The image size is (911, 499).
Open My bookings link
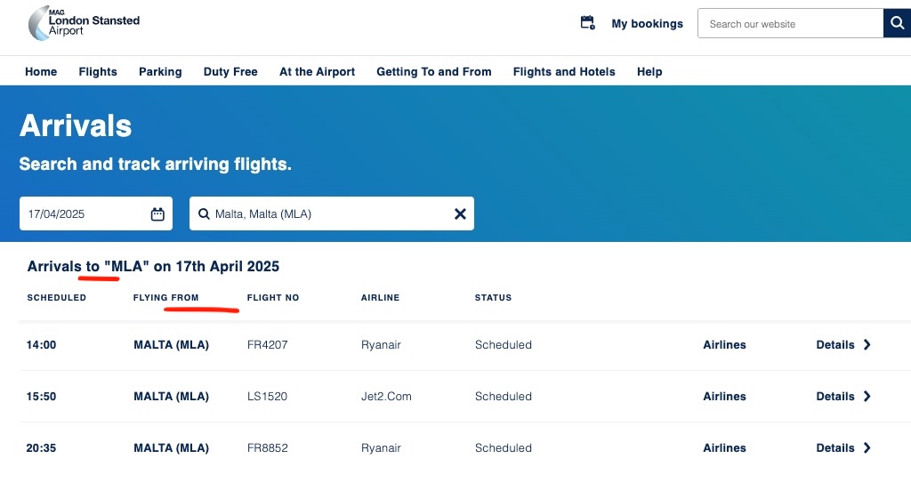tap(648, 24)
